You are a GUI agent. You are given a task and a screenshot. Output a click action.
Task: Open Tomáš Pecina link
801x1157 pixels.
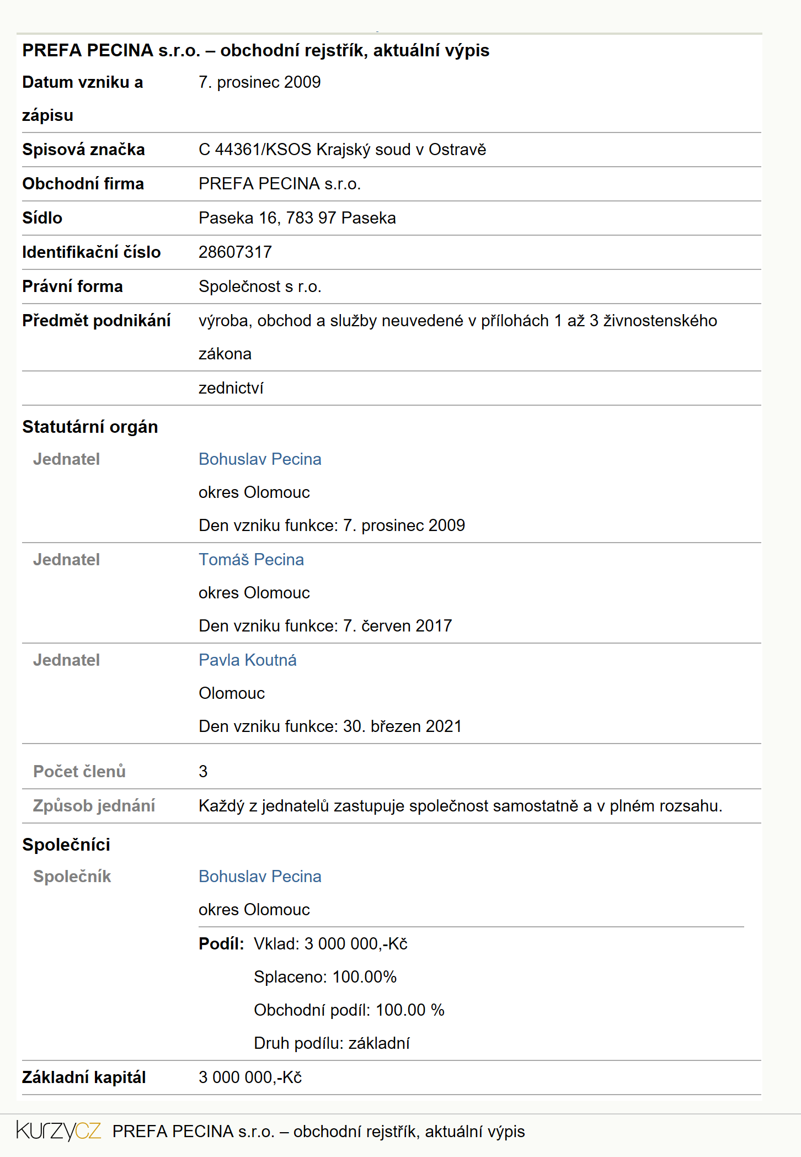click(251, 560)
